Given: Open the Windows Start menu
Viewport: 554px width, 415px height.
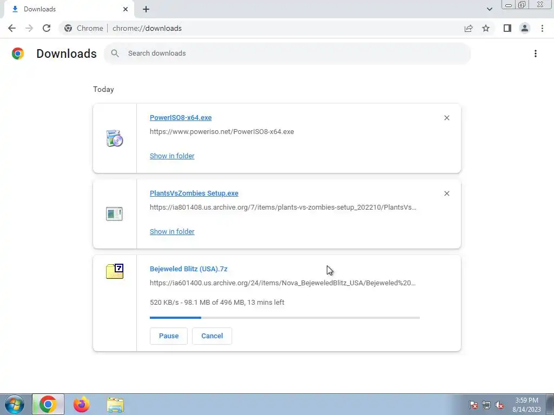Looking at the screenshot, I should click(x=15, y=404).
